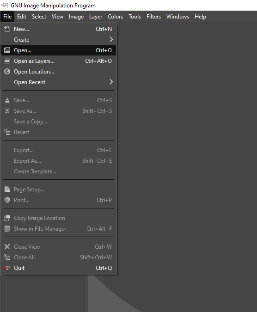257x312 pixels.
Task: Open the Help menu
Action: click(200, 17)
